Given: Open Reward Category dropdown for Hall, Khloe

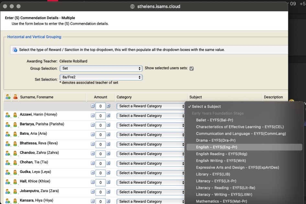Looking at the screenshot, I should (x=151, y=182).
